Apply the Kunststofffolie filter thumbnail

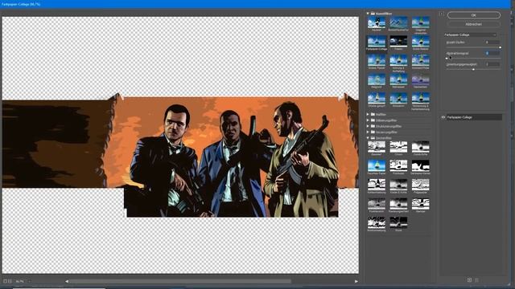pos(420,60)
